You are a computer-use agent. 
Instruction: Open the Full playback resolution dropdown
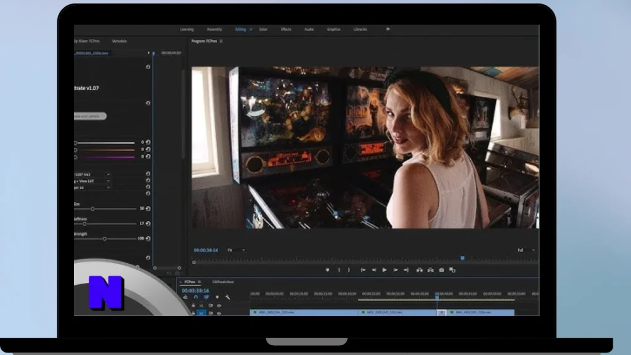[x=526, y=250]
